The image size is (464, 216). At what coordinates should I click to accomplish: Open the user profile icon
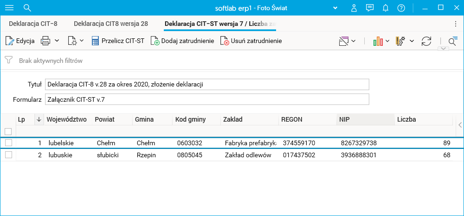click(354, 8)
